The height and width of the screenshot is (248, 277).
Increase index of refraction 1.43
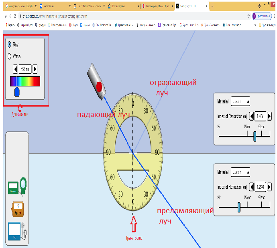(x=269, y=116)
